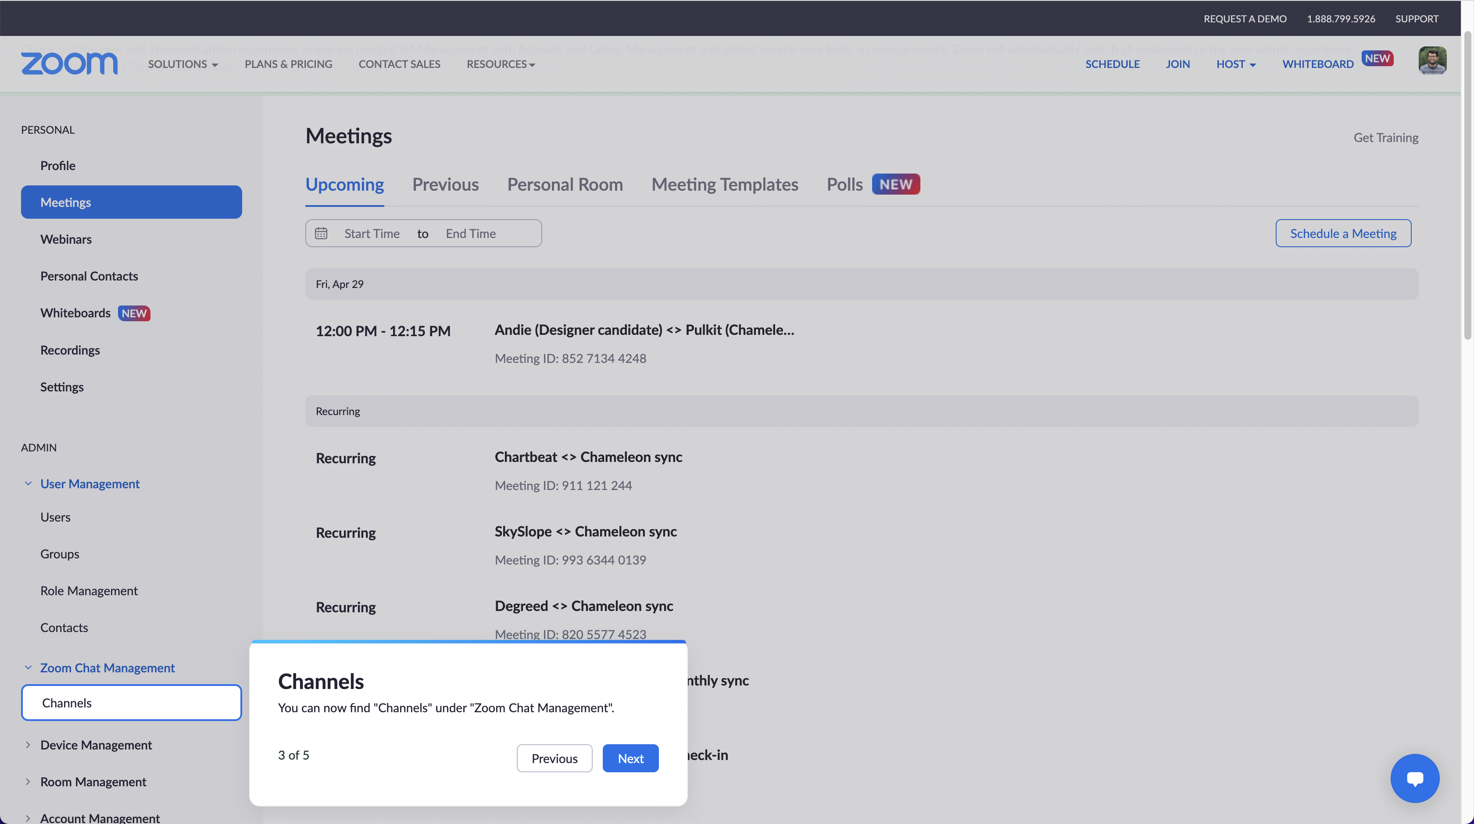Select Meetings in the sidebar
1474x824 pixels.
pos(132,202)
